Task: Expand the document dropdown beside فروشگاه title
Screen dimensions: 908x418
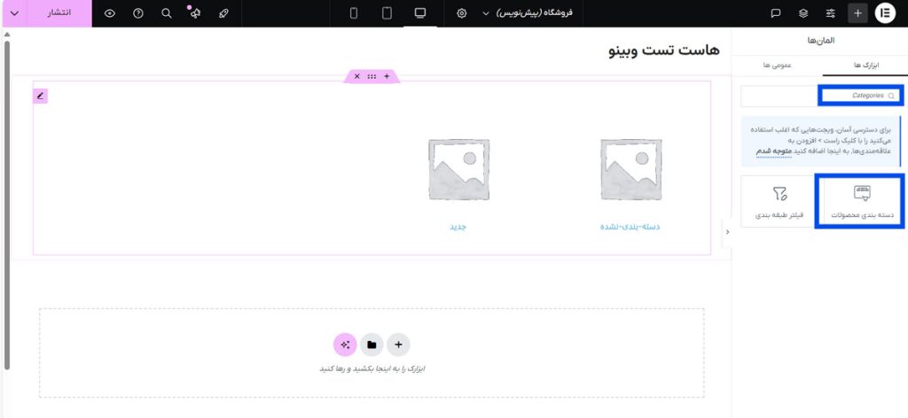Action: coord(485,14)
